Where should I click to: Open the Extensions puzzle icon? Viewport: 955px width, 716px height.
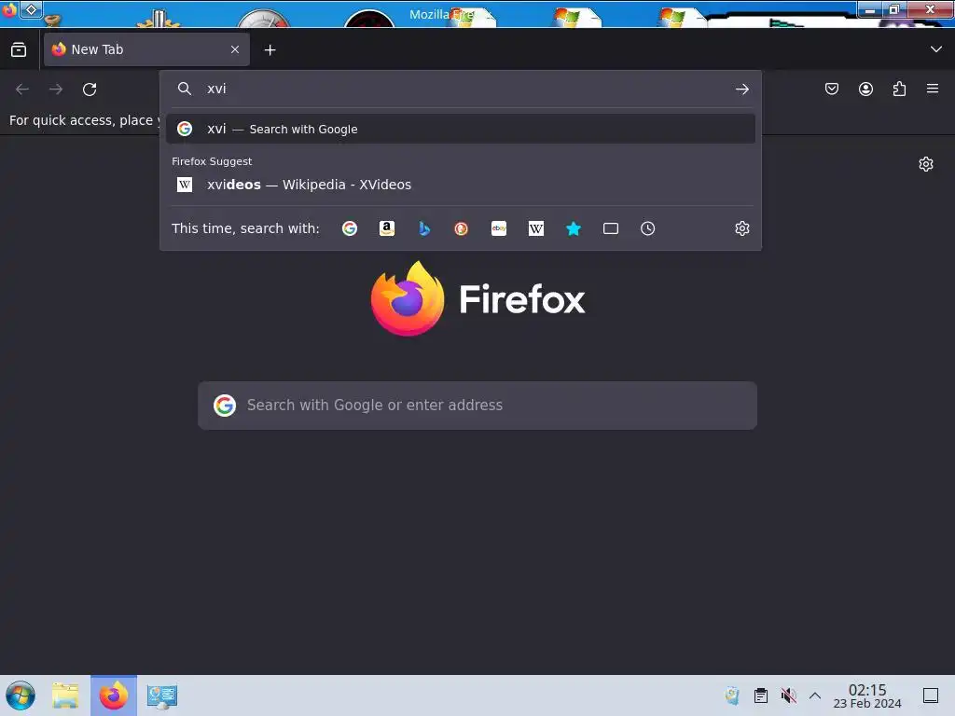coord(899,89)
